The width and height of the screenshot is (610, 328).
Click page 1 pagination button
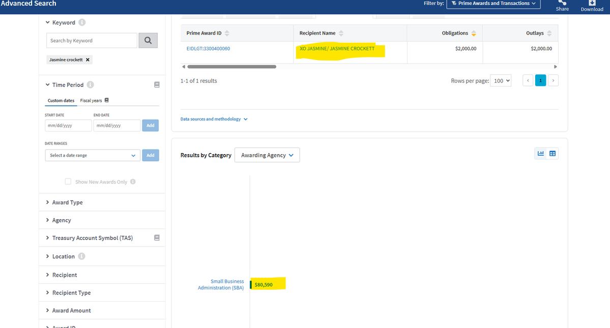point(540,80)
